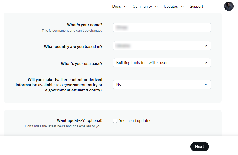Click the name input field

162,27
